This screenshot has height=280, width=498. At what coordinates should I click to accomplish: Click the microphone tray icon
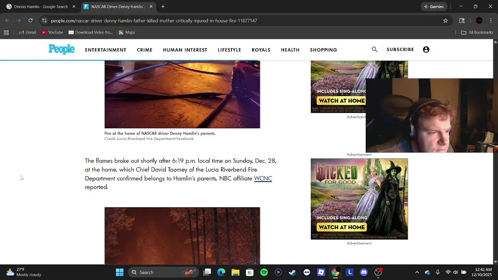coord(438,272)
